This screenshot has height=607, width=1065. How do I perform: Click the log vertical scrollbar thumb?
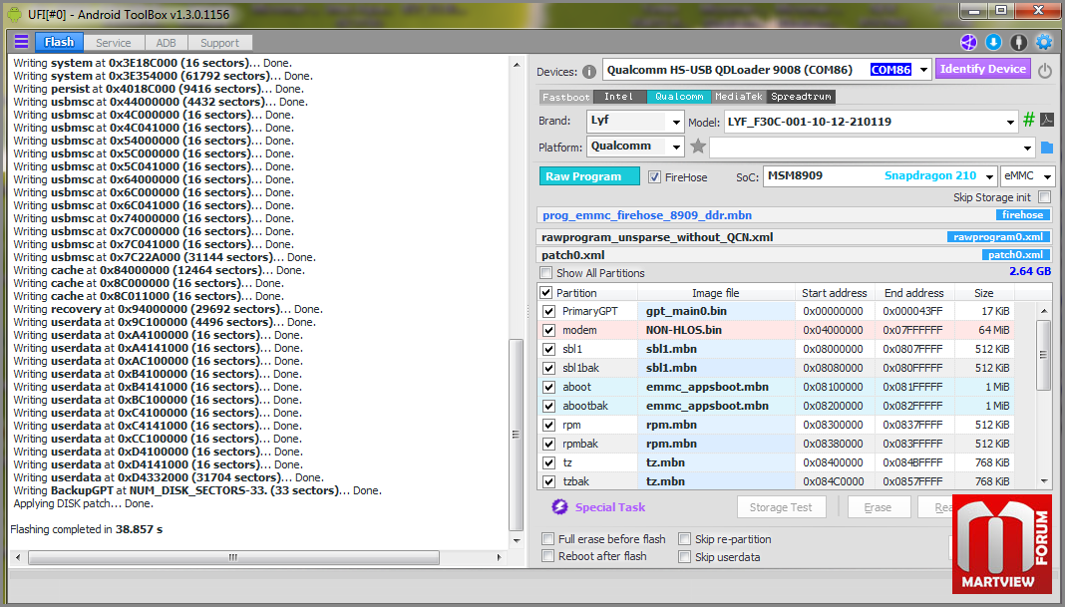point(516,435)
